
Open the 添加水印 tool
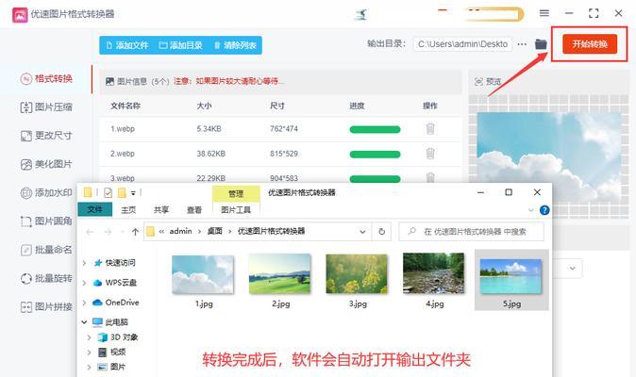pyautogui.click(x=46, y=193)
